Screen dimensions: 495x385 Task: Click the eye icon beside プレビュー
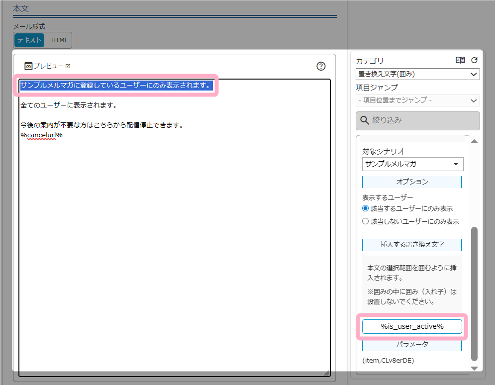(x=29, y=66)
